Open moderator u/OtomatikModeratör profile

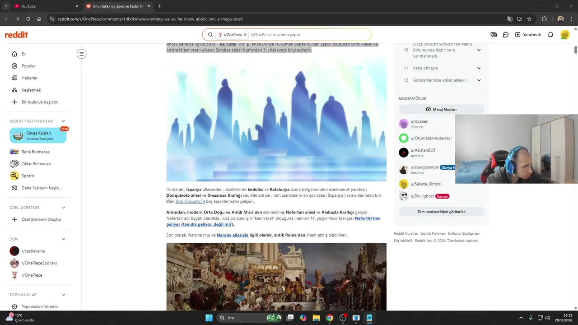click(x=431, y=138)
